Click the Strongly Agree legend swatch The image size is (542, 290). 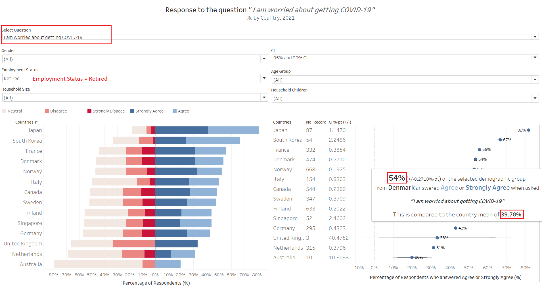[x=132, y=111]
